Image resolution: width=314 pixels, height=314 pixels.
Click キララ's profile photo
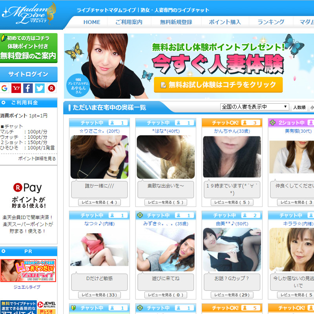tap(292, 250)
